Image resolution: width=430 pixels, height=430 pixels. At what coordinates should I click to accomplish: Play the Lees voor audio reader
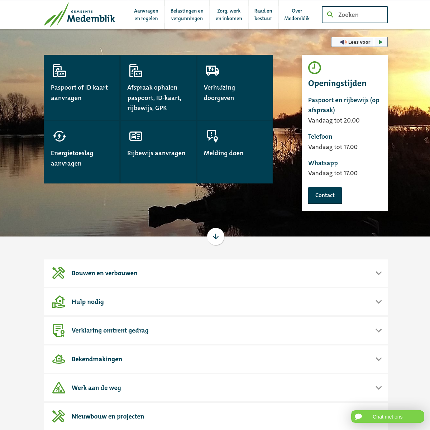381,42
